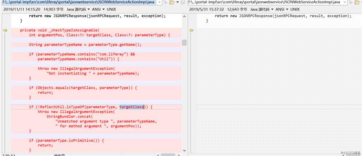Click the right pane browse folder icon
Viewport: 362px width, 156px height.
[358, 2]
